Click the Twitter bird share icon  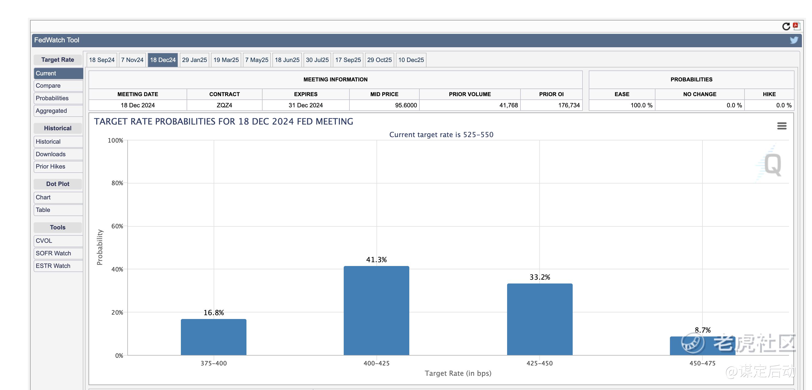[x=794, y=40]
